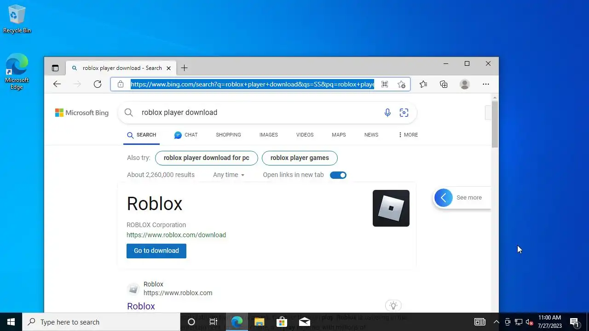Go back to the previous page

click(57, 84)
